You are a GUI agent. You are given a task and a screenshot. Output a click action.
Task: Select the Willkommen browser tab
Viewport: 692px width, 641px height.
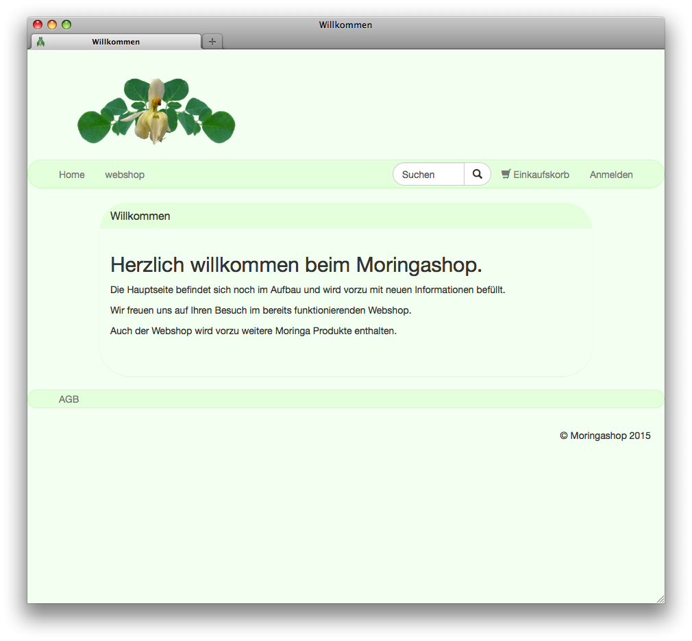[x=116, y=42]
